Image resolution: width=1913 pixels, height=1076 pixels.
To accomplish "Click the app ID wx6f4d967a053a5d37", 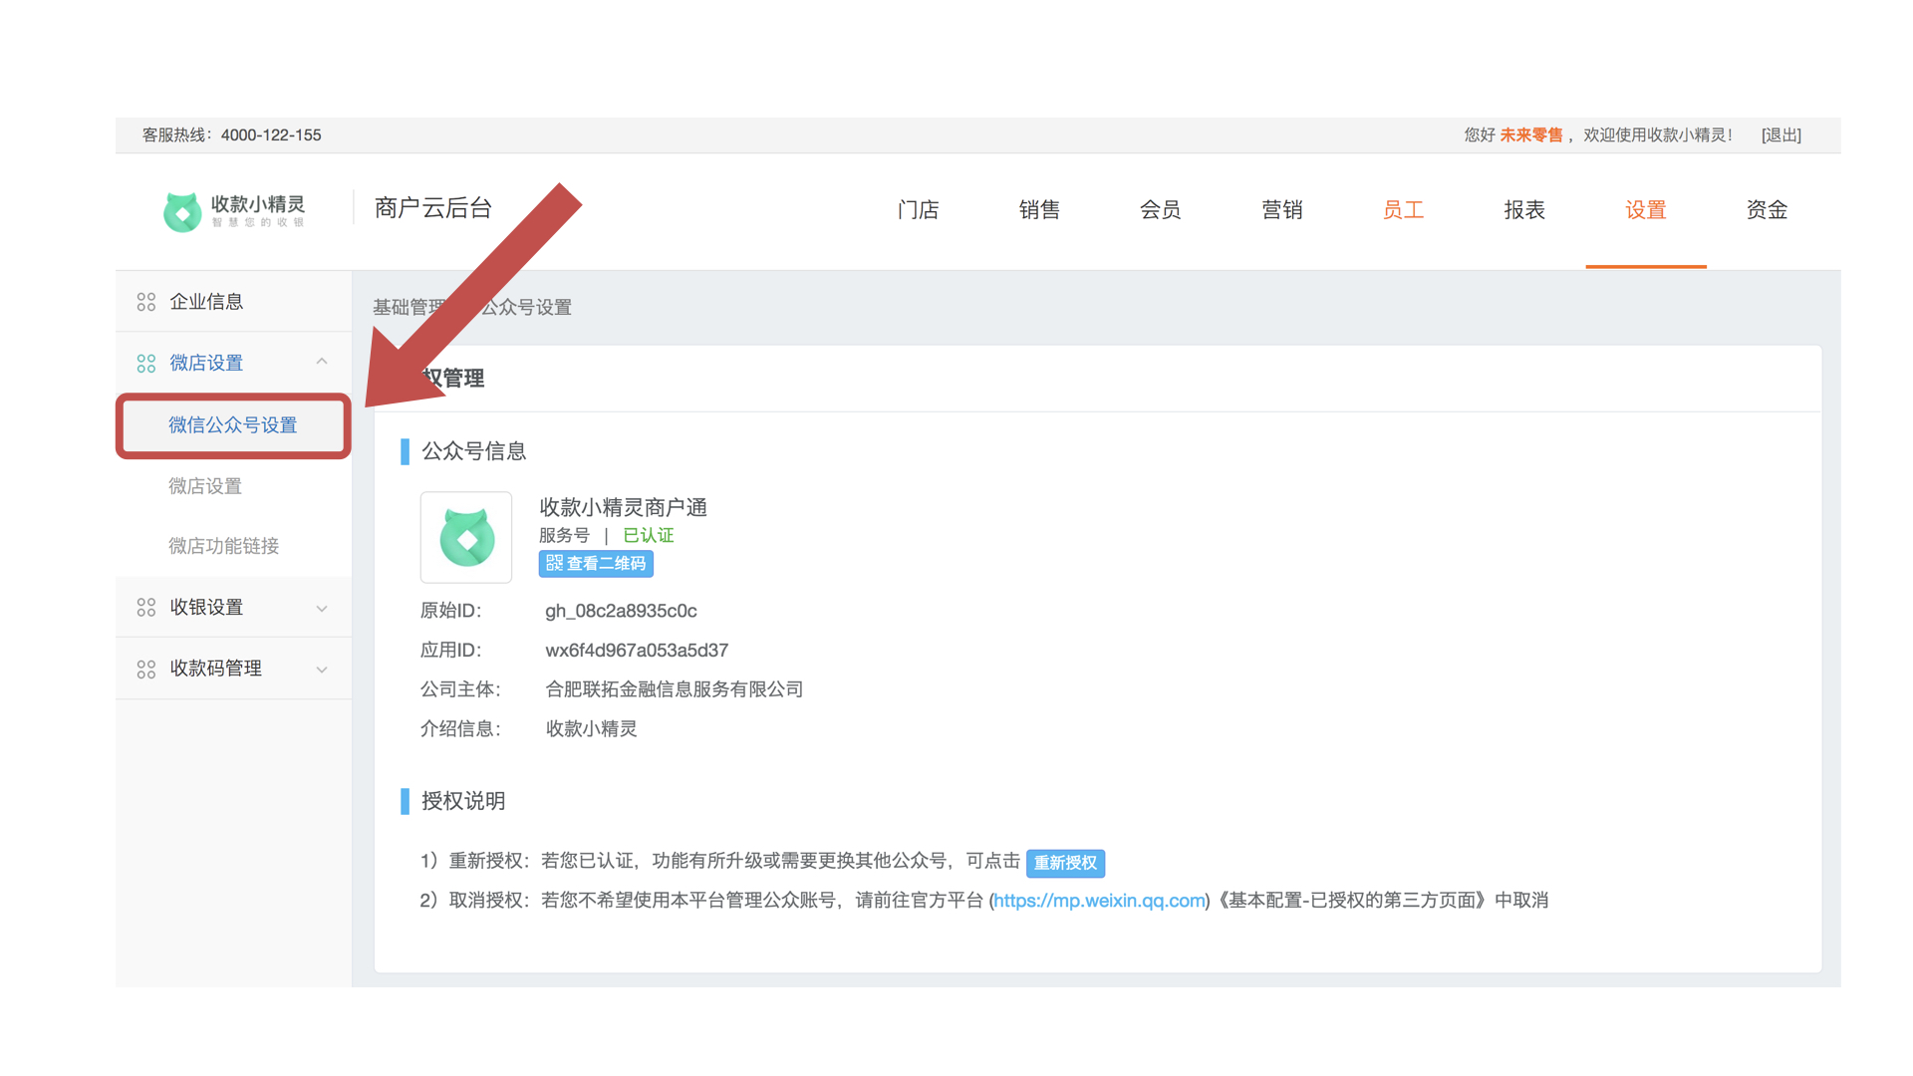I will [x=637, y=651].
